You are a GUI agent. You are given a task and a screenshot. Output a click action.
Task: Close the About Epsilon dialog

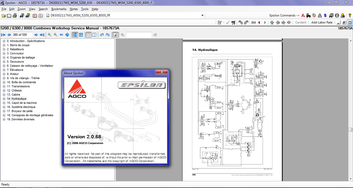pyautogui.click(x=162, y=72)
